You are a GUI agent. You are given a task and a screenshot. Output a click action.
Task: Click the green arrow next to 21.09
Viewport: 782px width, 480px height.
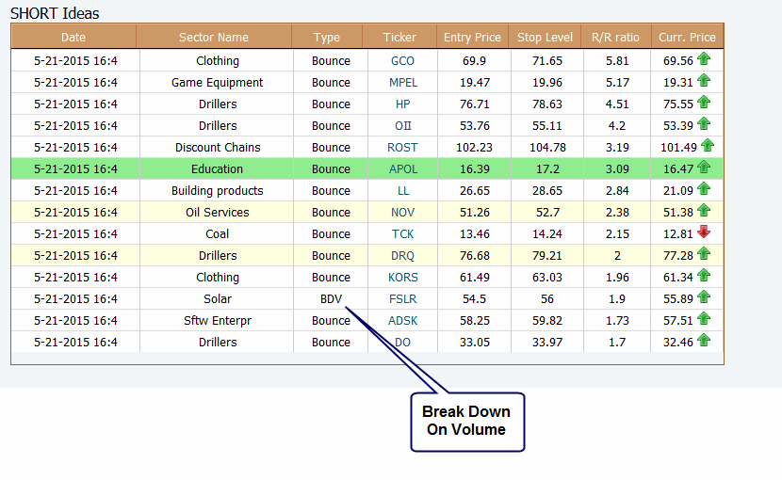click(704, 189)
